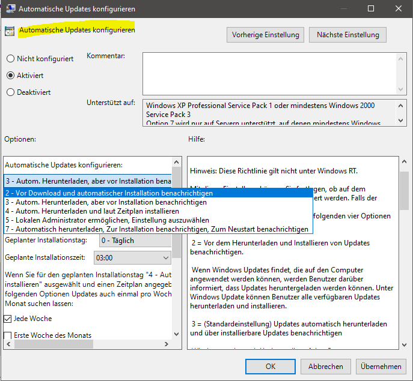Collapse the Automatische Updates konfigurieren combo box
The width and height of the screenshot is (413, 381).
point(88,181)
